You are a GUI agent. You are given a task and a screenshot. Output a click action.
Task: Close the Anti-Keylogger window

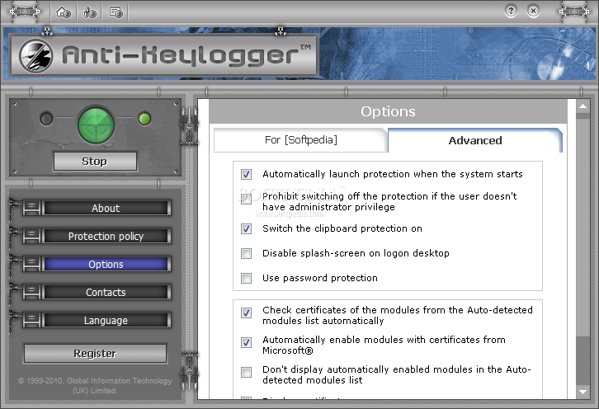point(533,11)
